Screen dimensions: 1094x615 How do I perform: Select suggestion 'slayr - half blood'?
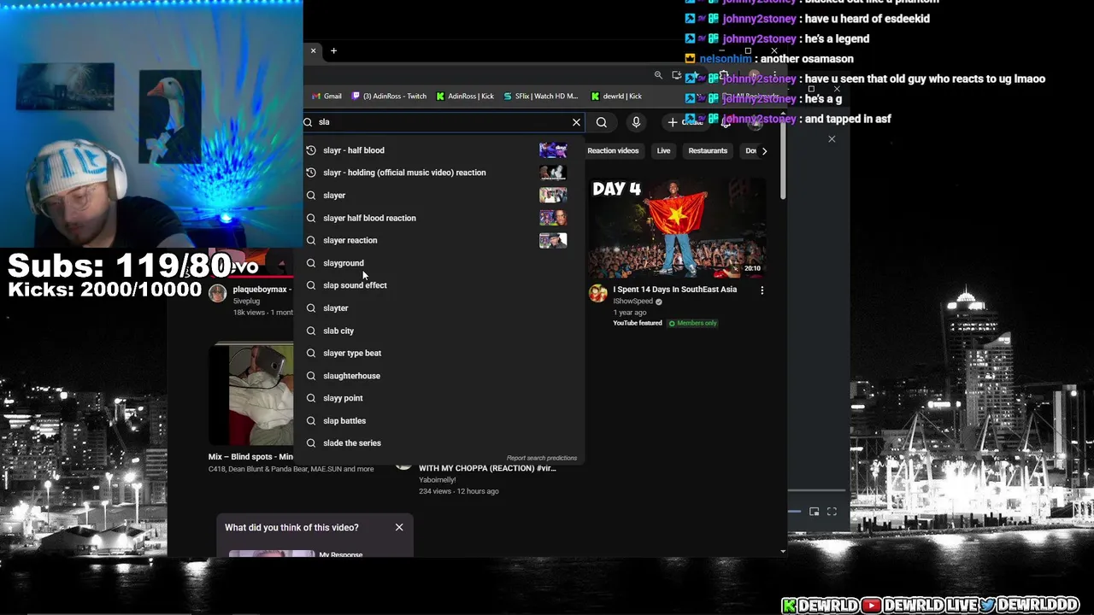click(439, 150)
